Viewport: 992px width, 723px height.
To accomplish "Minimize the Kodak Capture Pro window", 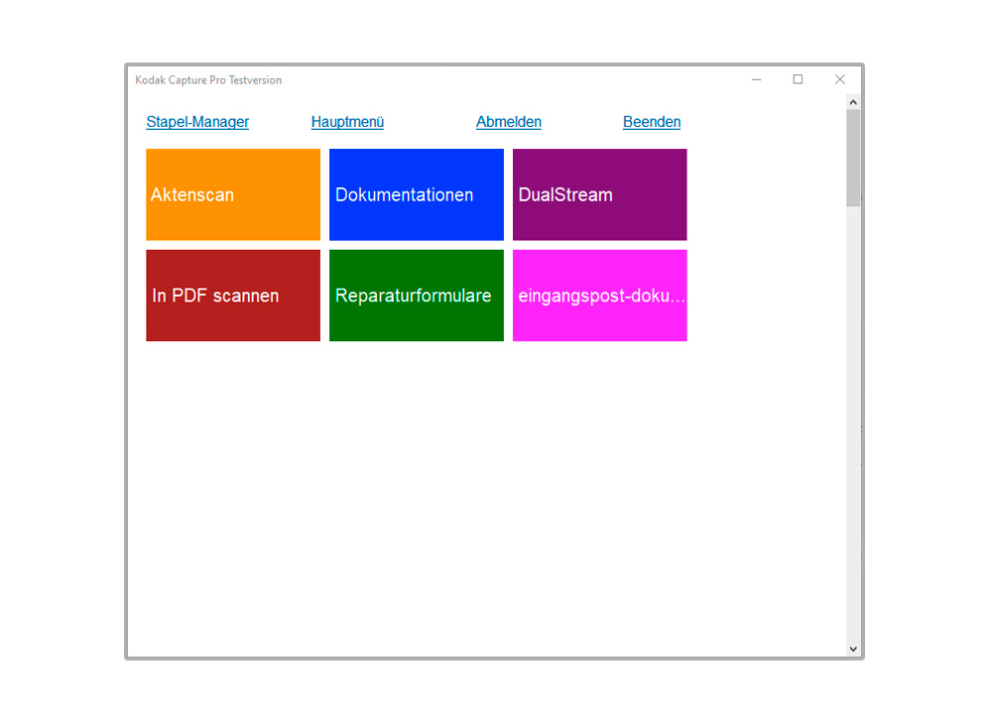I will pyautogui.click(x=757, y=79).
